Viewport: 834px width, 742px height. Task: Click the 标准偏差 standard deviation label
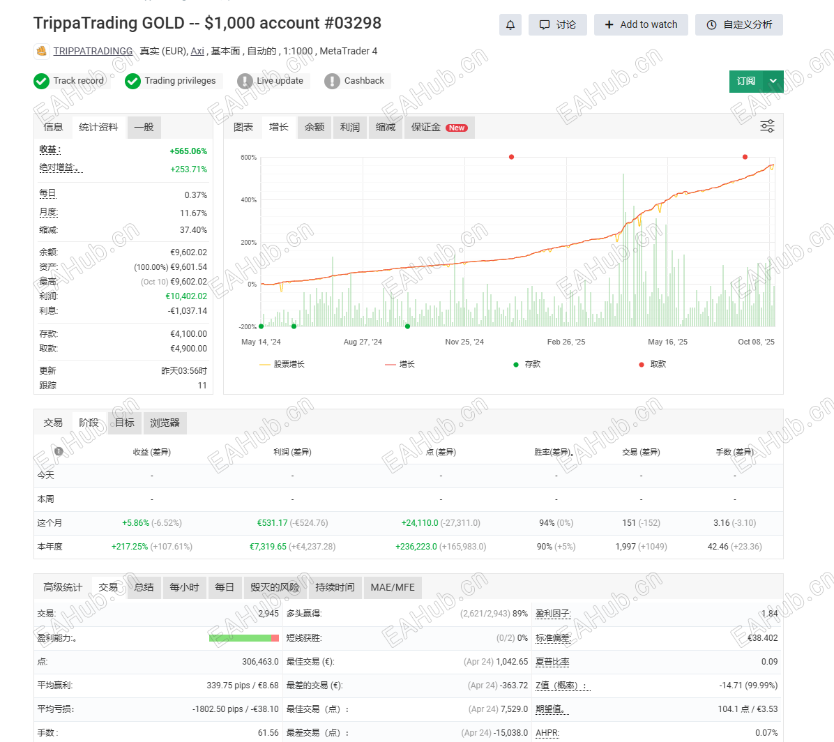[553, 638]
